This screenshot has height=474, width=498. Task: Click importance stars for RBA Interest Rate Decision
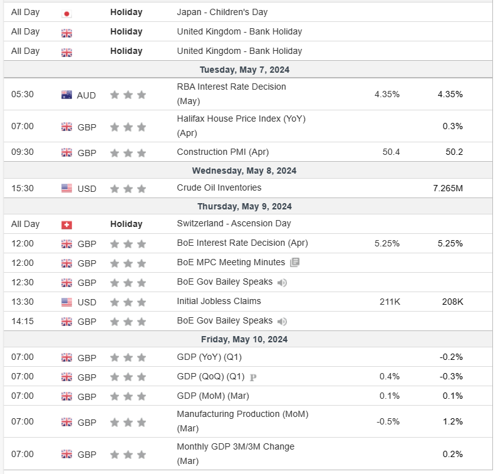coord(128,95)
